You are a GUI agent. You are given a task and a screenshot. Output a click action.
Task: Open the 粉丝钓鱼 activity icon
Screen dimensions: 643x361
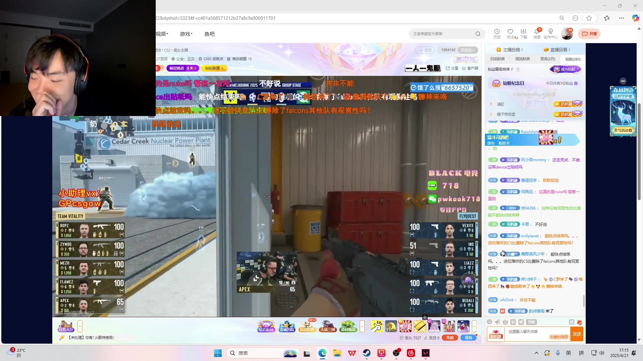point(307,326)
